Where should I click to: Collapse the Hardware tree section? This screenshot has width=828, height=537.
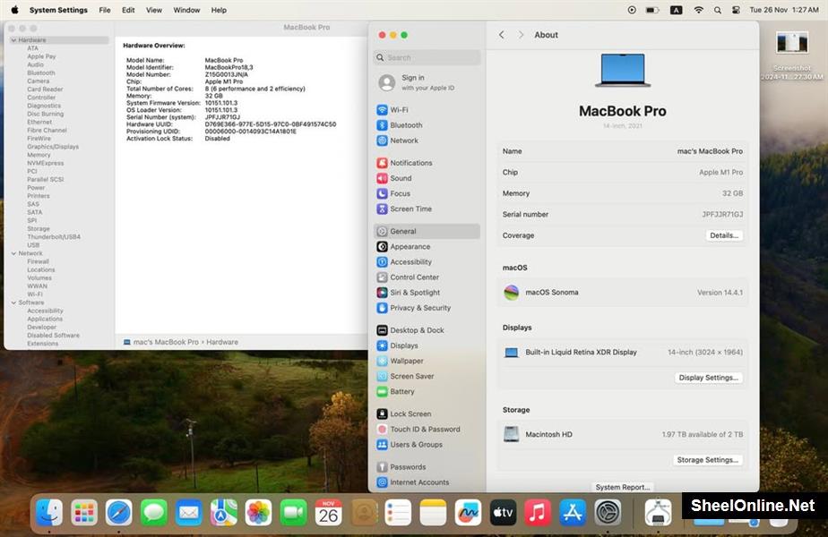tap(13, 40)
